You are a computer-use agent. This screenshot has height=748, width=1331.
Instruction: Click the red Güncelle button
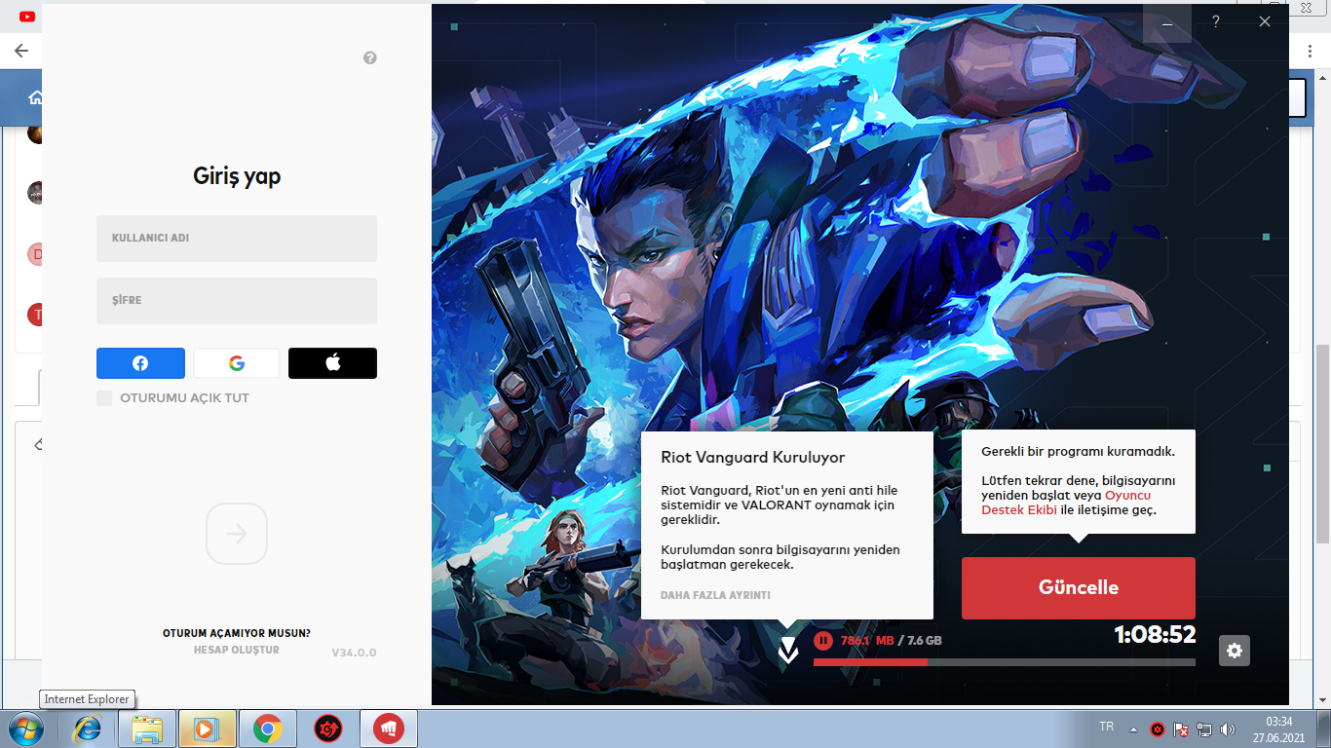click(1079, 588)
